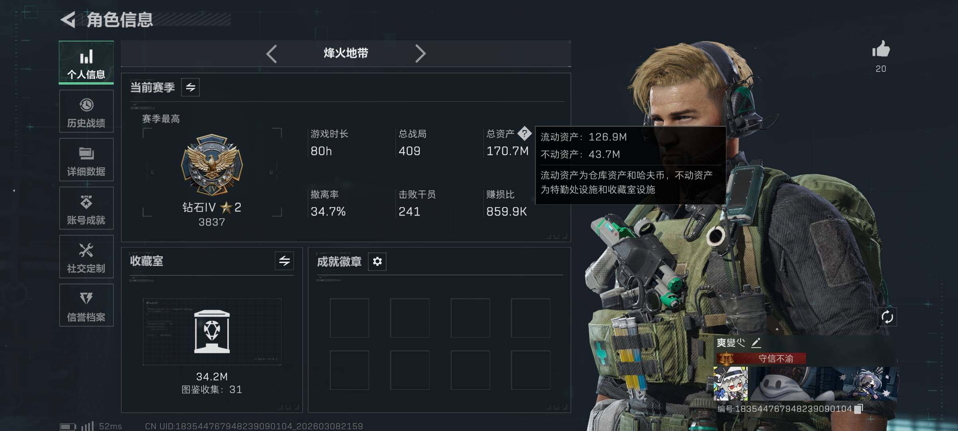Screen dimensions: 958x431
Task: Select the 账号成就 tab
Action: 86,208
